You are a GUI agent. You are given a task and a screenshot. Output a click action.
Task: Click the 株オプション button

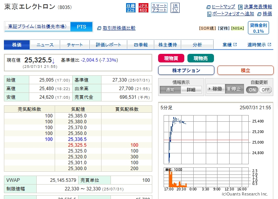[186, 70]
